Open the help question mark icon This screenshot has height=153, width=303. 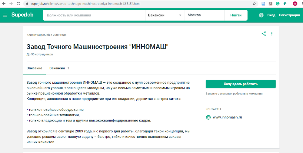(x=261, y=15)
